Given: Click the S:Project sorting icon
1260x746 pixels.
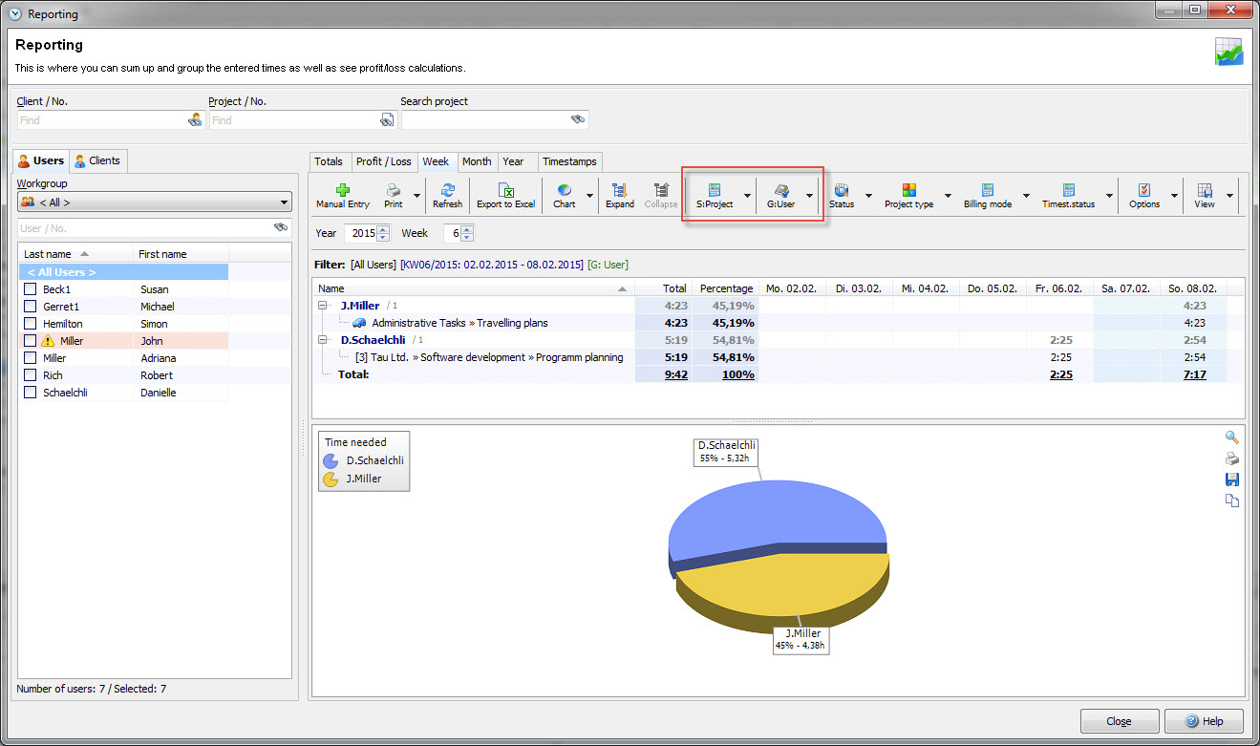Looking at the screenshot, I should point(714,191).
